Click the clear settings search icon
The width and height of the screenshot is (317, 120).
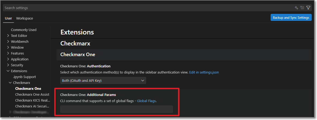302,8
